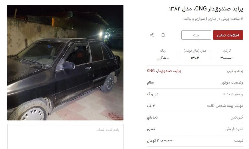Click the share icon

(152, 35)
